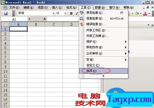Expand the 公式审核(U) submenu

click(126, 54)
